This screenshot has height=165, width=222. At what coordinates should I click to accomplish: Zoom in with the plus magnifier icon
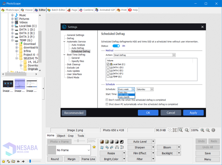point(202,130)
